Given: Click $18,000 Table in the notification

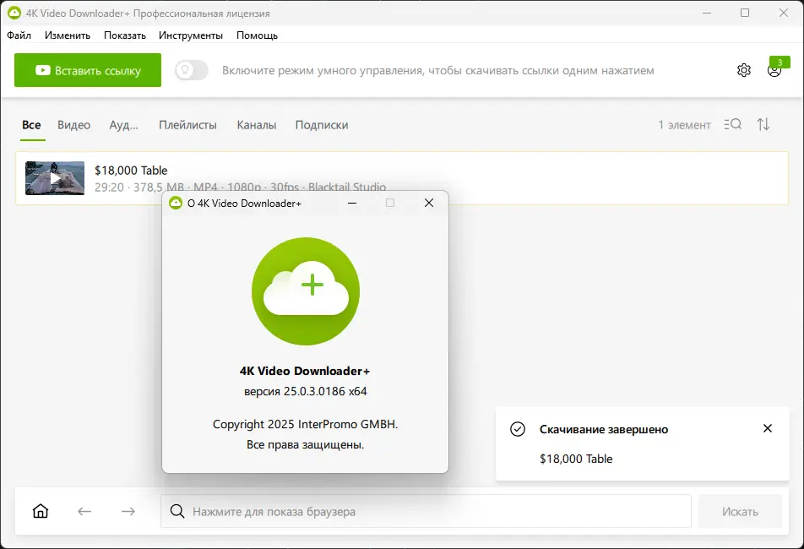Looking at the screenshot, I should [x=576, y=459].
